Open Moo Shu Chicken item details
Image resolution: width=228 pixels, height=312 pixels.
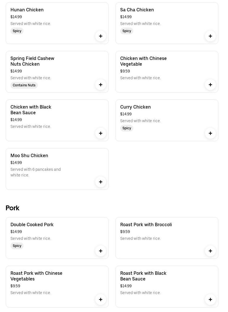(29, 156)
